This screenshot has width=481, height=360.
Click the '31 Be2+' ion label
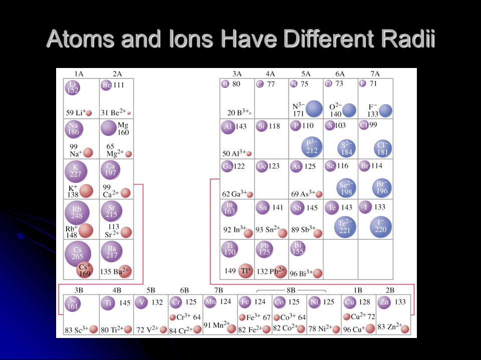click(114, 112)
